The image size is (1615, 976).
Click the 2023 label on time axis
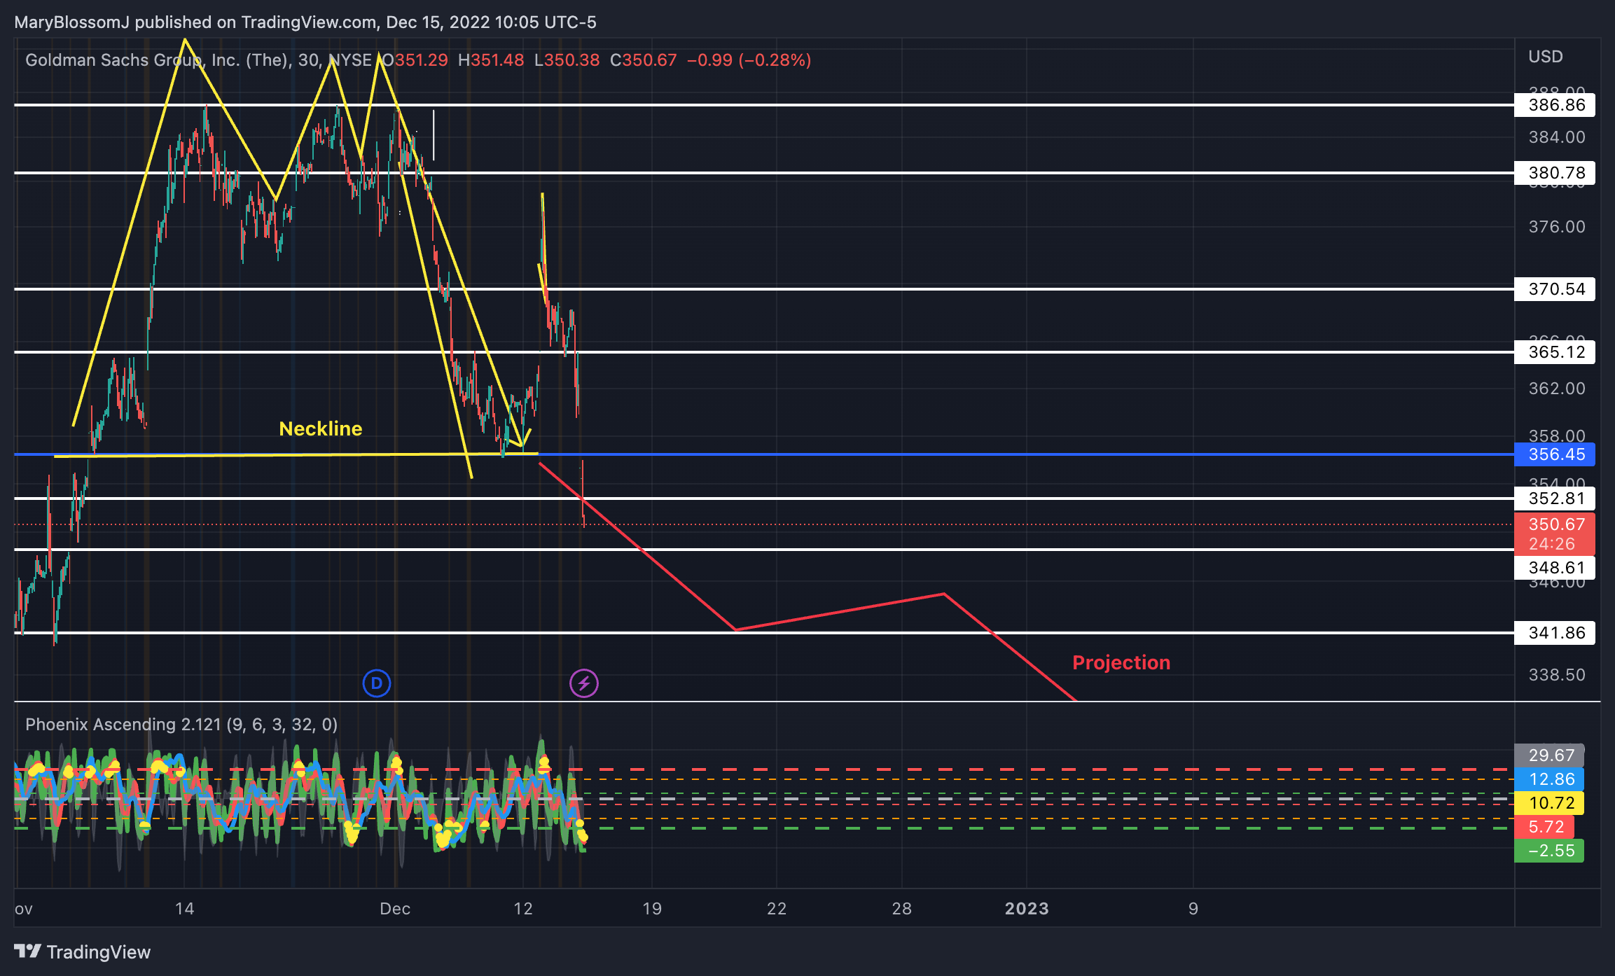tap(1027, 909)
